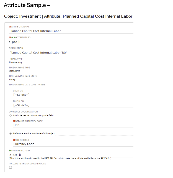Click the red required icon beside Attribute Name
This screenshot has width=173, height=178.
[x=10, y=27]
